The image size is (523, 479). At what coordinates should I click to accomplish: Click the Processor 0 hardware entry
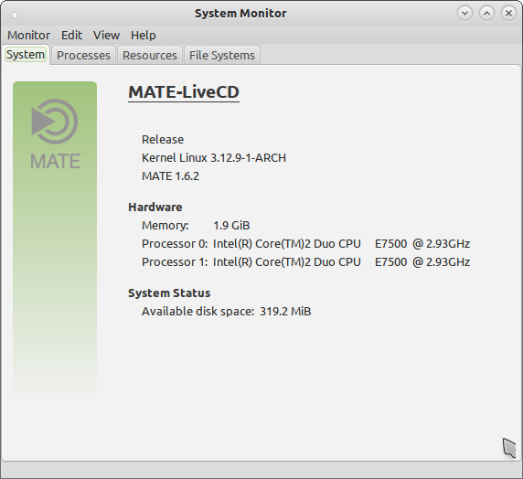tap(306, 244)
